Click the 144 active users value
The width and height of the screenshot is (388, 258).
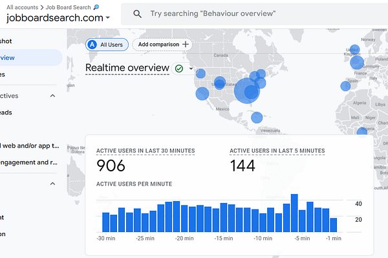tap(242, 166)
